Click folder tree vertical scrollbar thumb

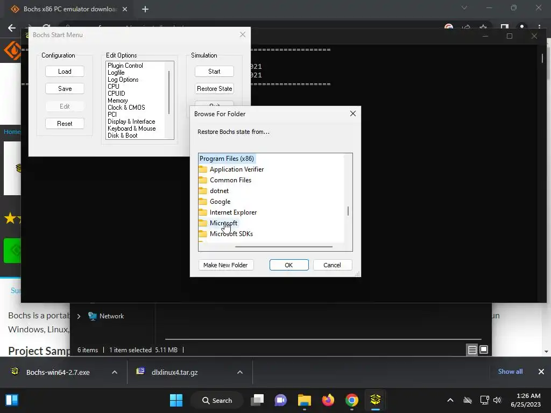tap(348, 211)
